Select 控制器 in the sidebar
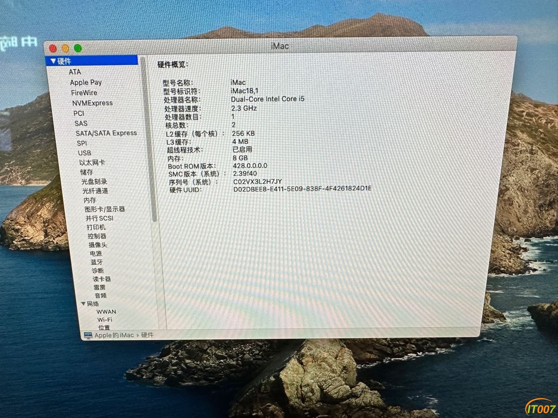558x418 pixels. (97, 236)
